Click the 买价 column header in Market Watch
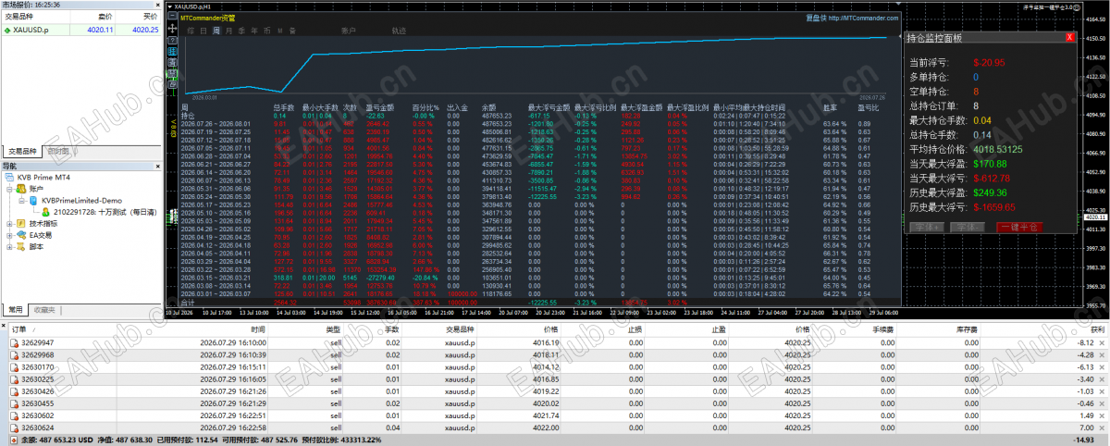This screenshot has width=1110, height=446. (151, 18)
